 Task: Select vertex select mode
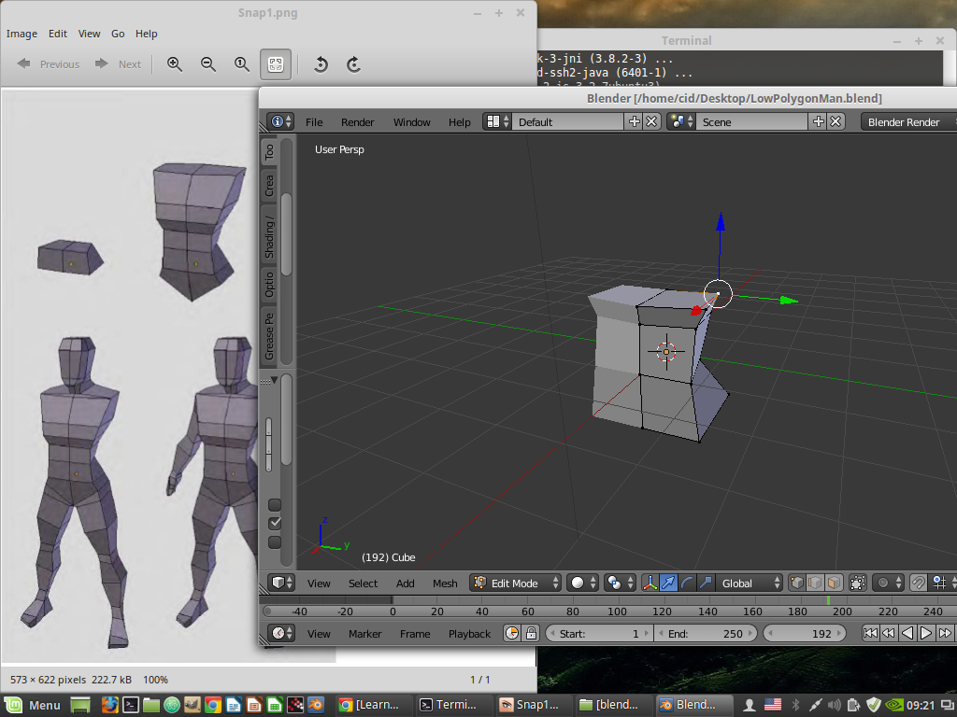(796, 583)
